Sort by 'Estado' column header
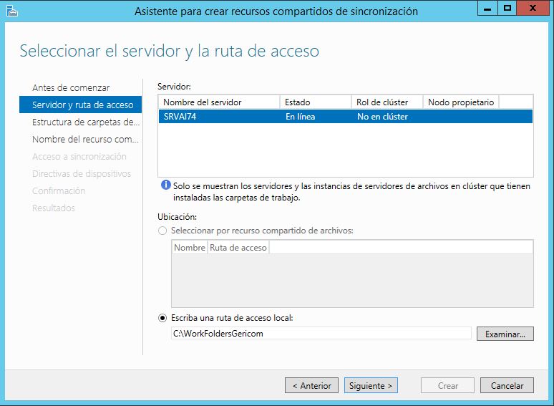 pyautogui.click(x=316, y=102)
